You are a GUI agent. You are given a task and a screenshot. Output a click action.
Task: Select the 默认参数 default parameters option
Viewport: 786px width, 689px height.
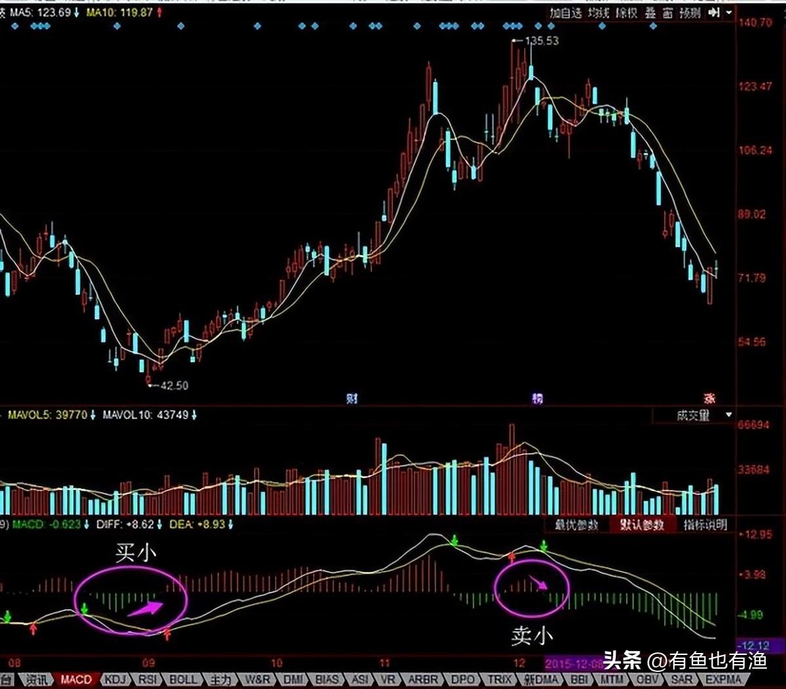tap(642, 525)
